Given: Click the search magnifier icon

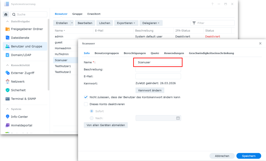Looking at the screenshot, I should click(x=14, y=14).
